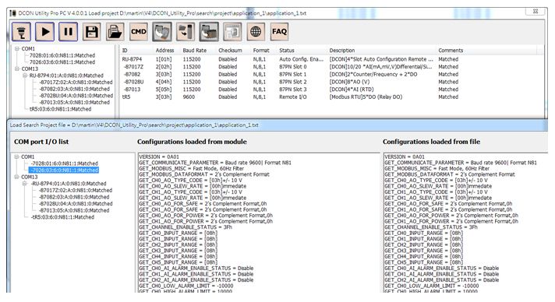Click GET_MODBUS_MISC line in module configurations
This screenshot has width=555, height=302.
coord(191,169)
